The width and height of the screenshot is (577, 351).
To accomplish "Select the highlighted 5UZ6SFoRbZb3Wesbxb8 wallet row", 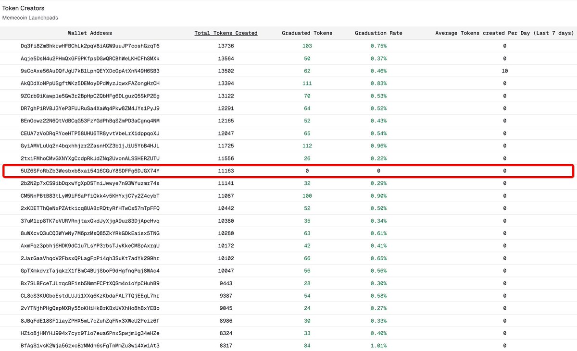I will (90, 170).
